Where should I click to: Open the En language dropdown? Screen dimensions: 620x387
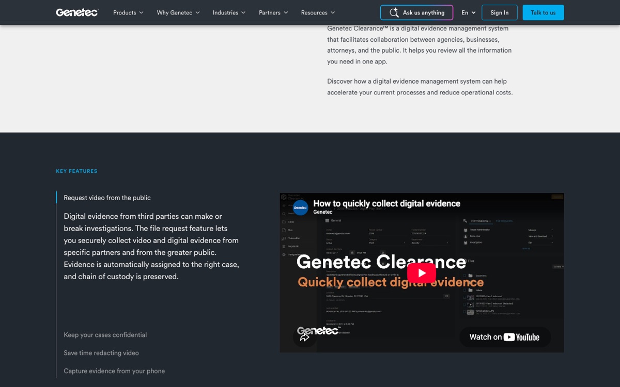[469, 12]
